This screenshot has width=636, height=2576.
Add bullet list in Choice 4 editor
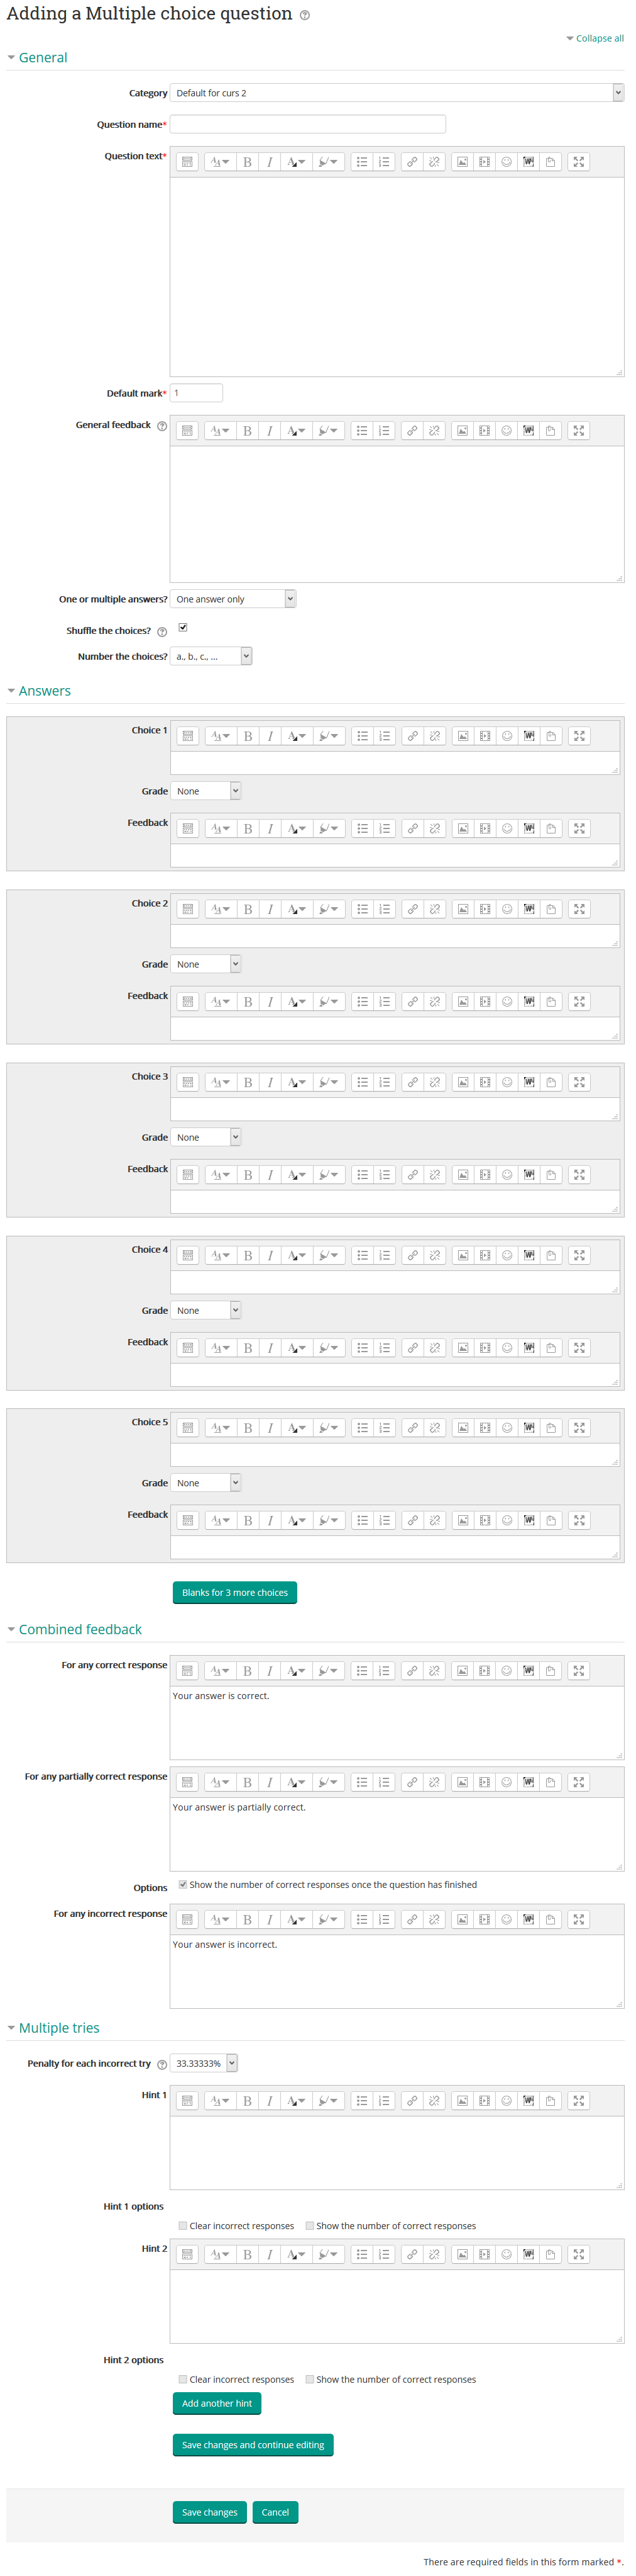click(x=363, y=1255)
